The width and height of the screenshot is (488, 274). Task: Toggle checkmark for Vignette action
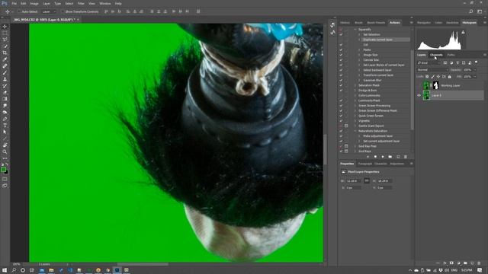pos(341,121)
